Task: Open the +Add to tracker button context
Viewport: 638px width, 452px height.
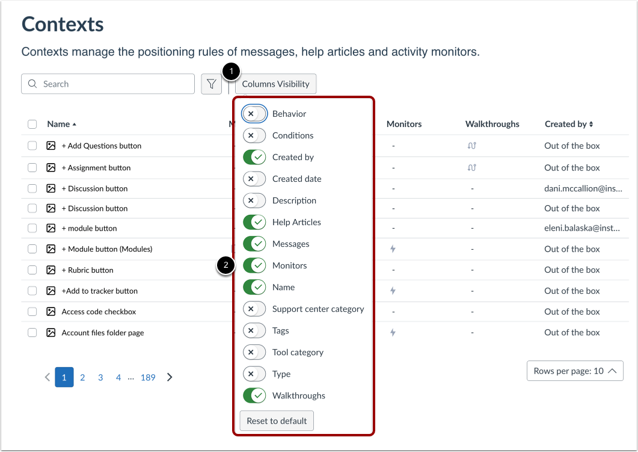Action: coord(100,291)
